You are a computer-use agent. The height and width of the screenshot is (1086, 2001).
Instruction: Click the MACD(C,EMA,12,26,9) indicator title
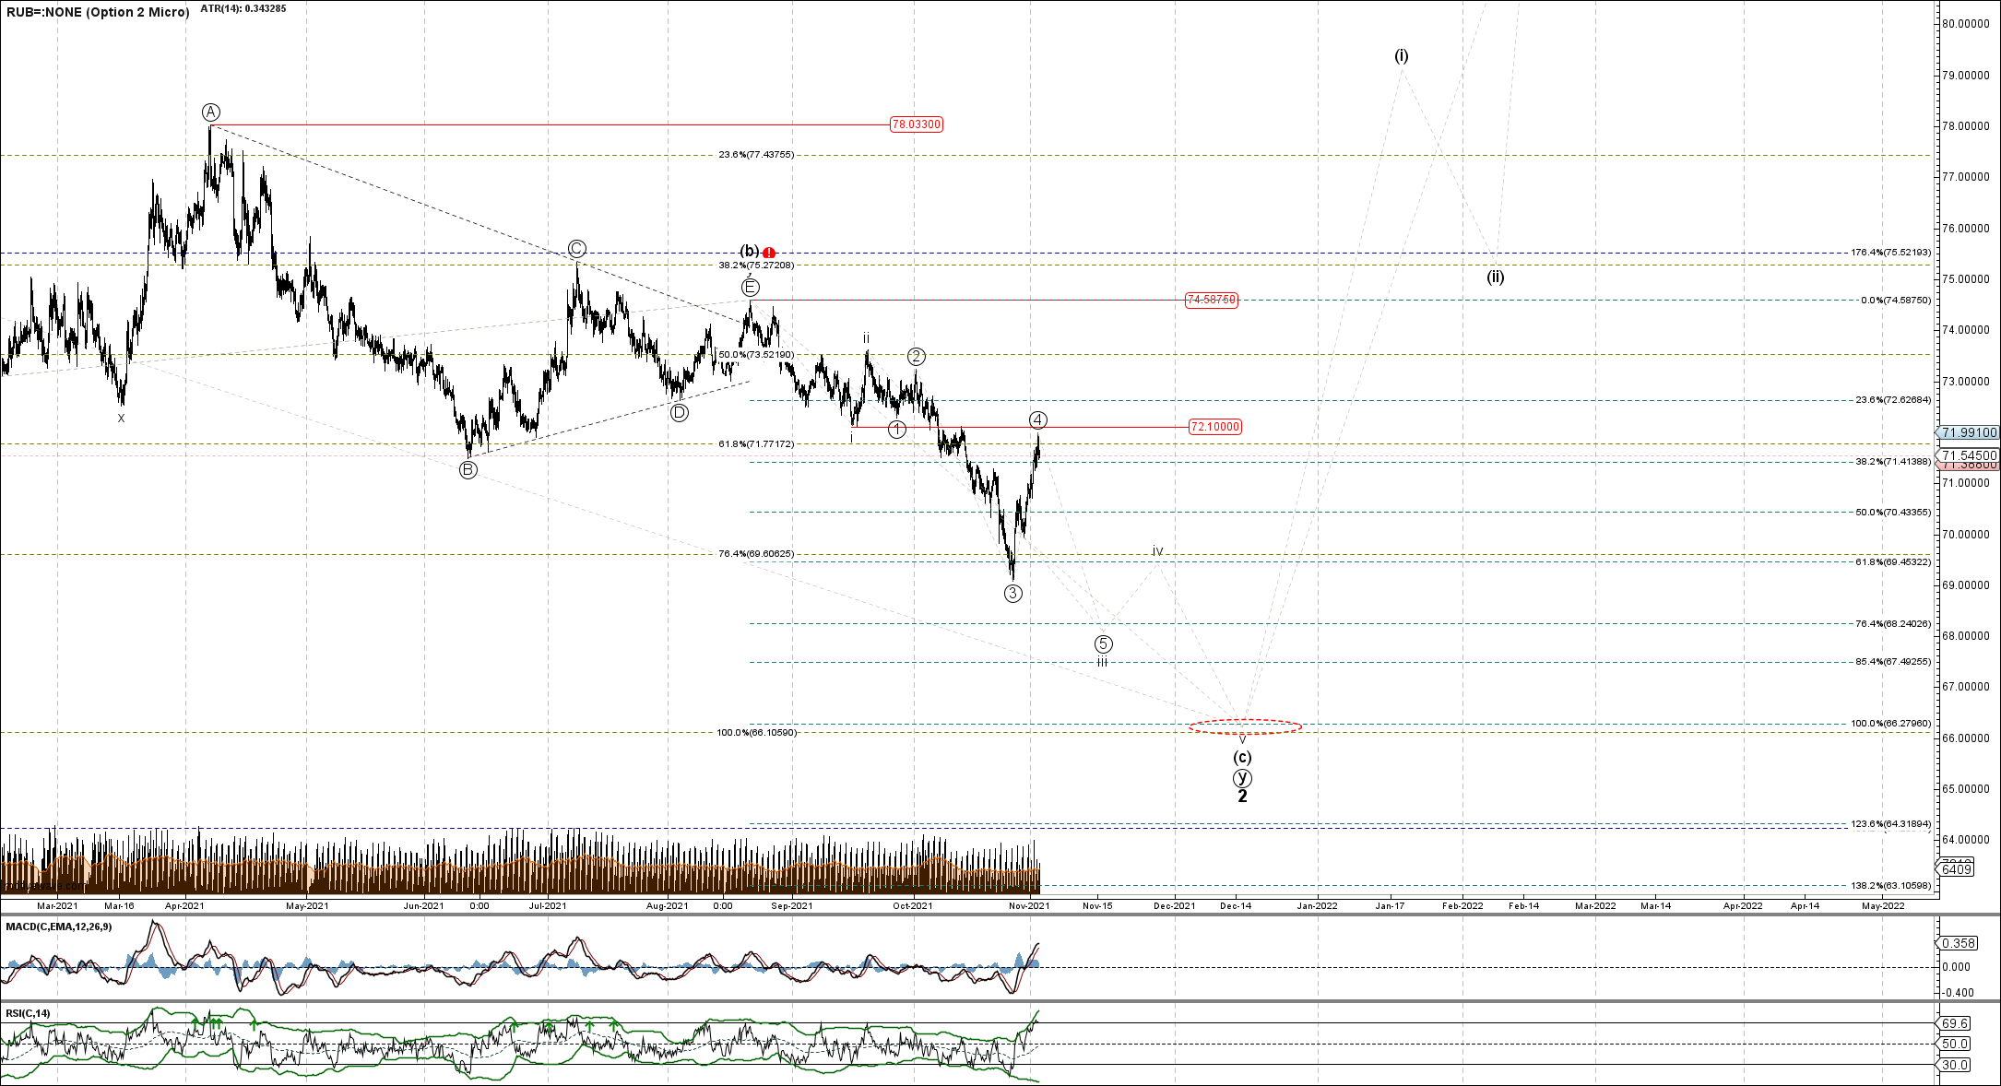[x=59, y=927]
